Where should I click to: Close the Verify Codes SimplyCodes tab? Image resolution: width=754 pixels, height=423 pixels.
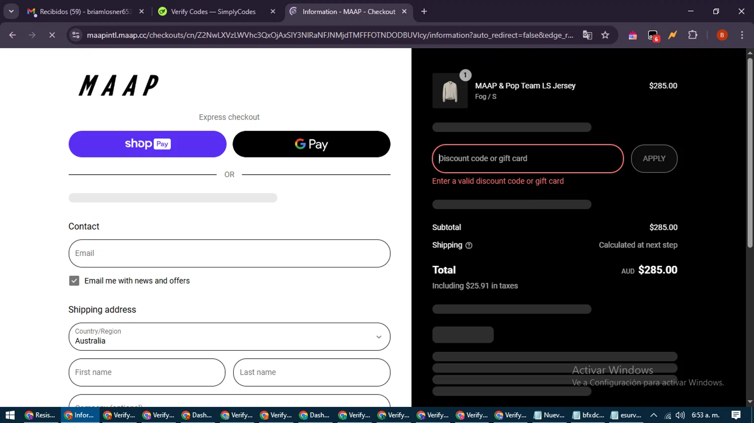pyautogui.click(x=273, y=12)
